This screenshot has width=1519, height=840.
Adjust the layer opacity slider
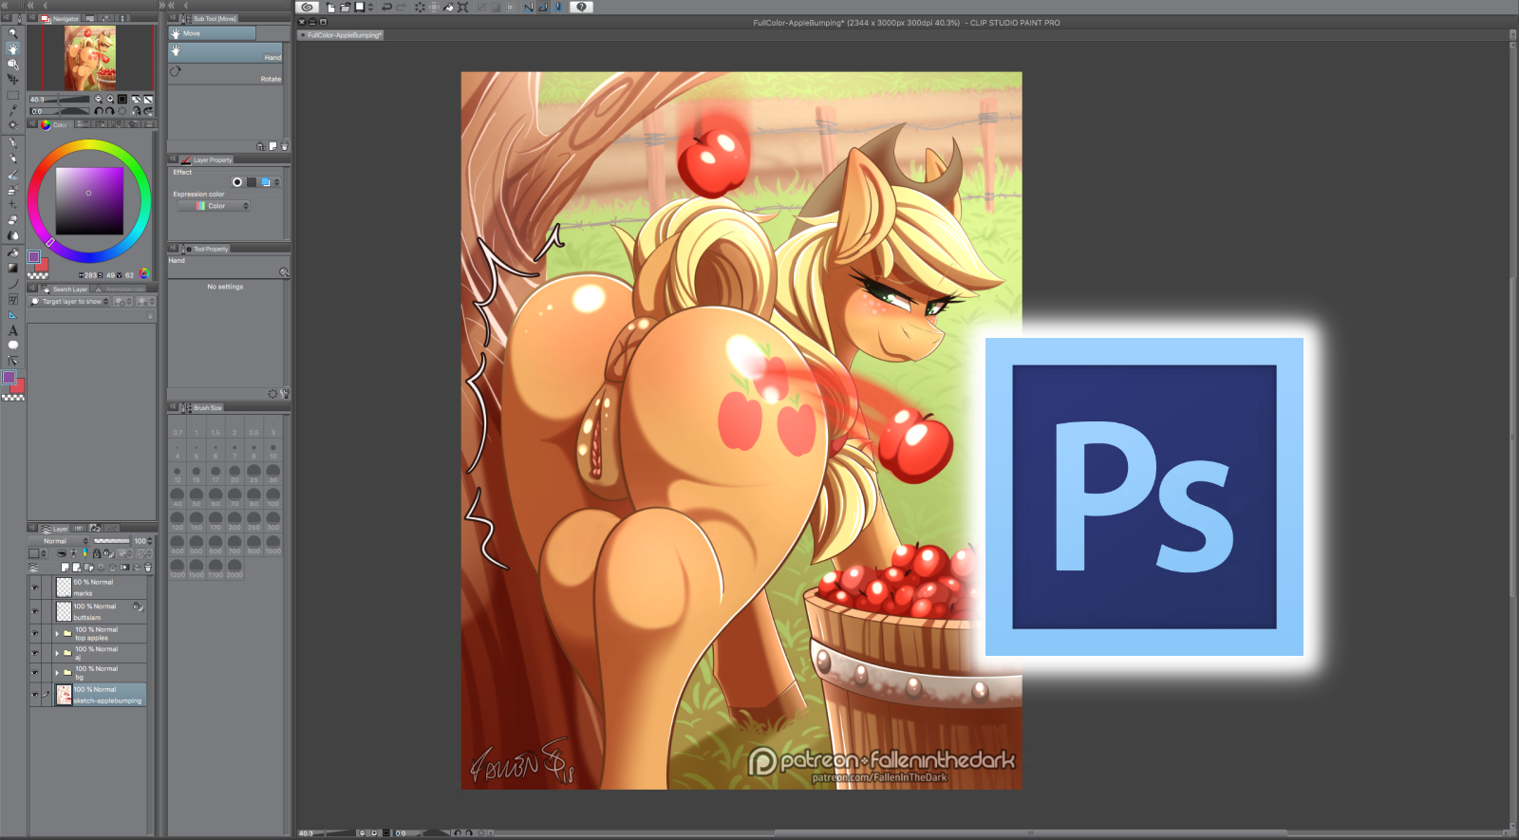[111, 541]
